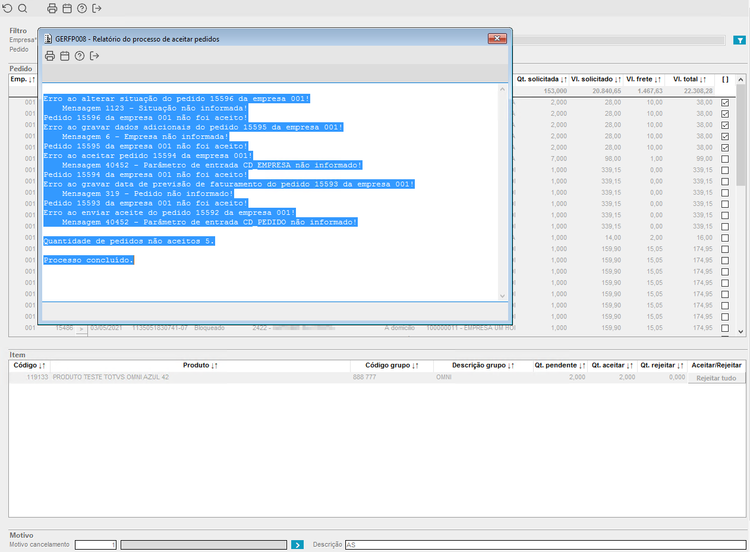Click the report text scrollbar up arrow
Viewport: 750px width, 552px height.
pos(503,88)
